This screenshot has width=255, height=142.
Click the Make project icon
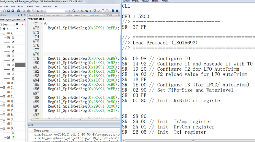(117, 11)
